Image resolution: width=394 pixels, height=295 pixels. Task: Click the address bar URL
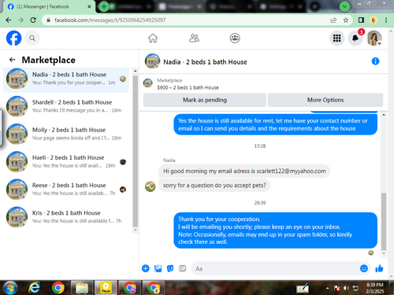tap(110, 20)
